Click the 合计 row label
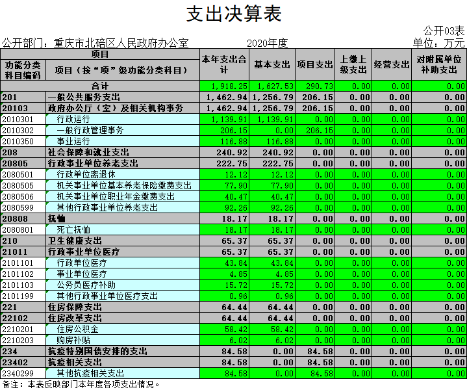The width and height of the screenshot is (467, 390). 100,86
